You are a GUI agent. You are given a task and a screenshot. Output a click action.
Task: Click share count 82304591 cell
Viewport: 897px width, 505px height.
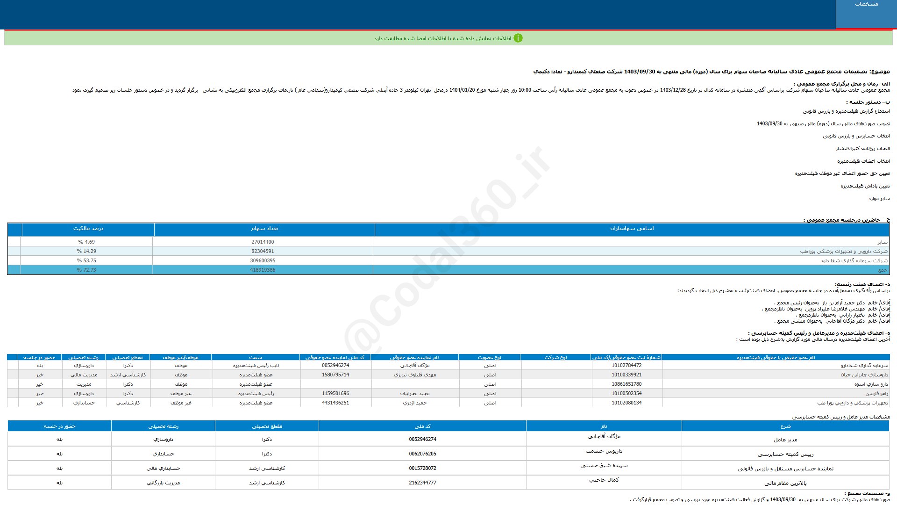[x=263, y=252]
